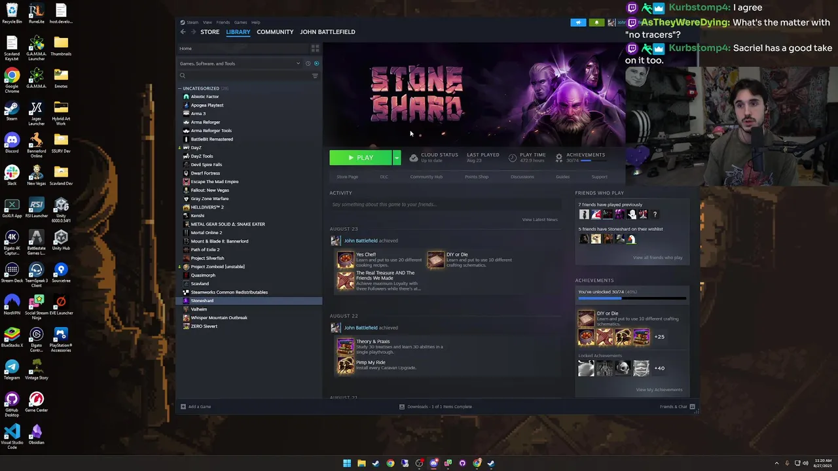Switch to the Store tab

coord(209,32)
